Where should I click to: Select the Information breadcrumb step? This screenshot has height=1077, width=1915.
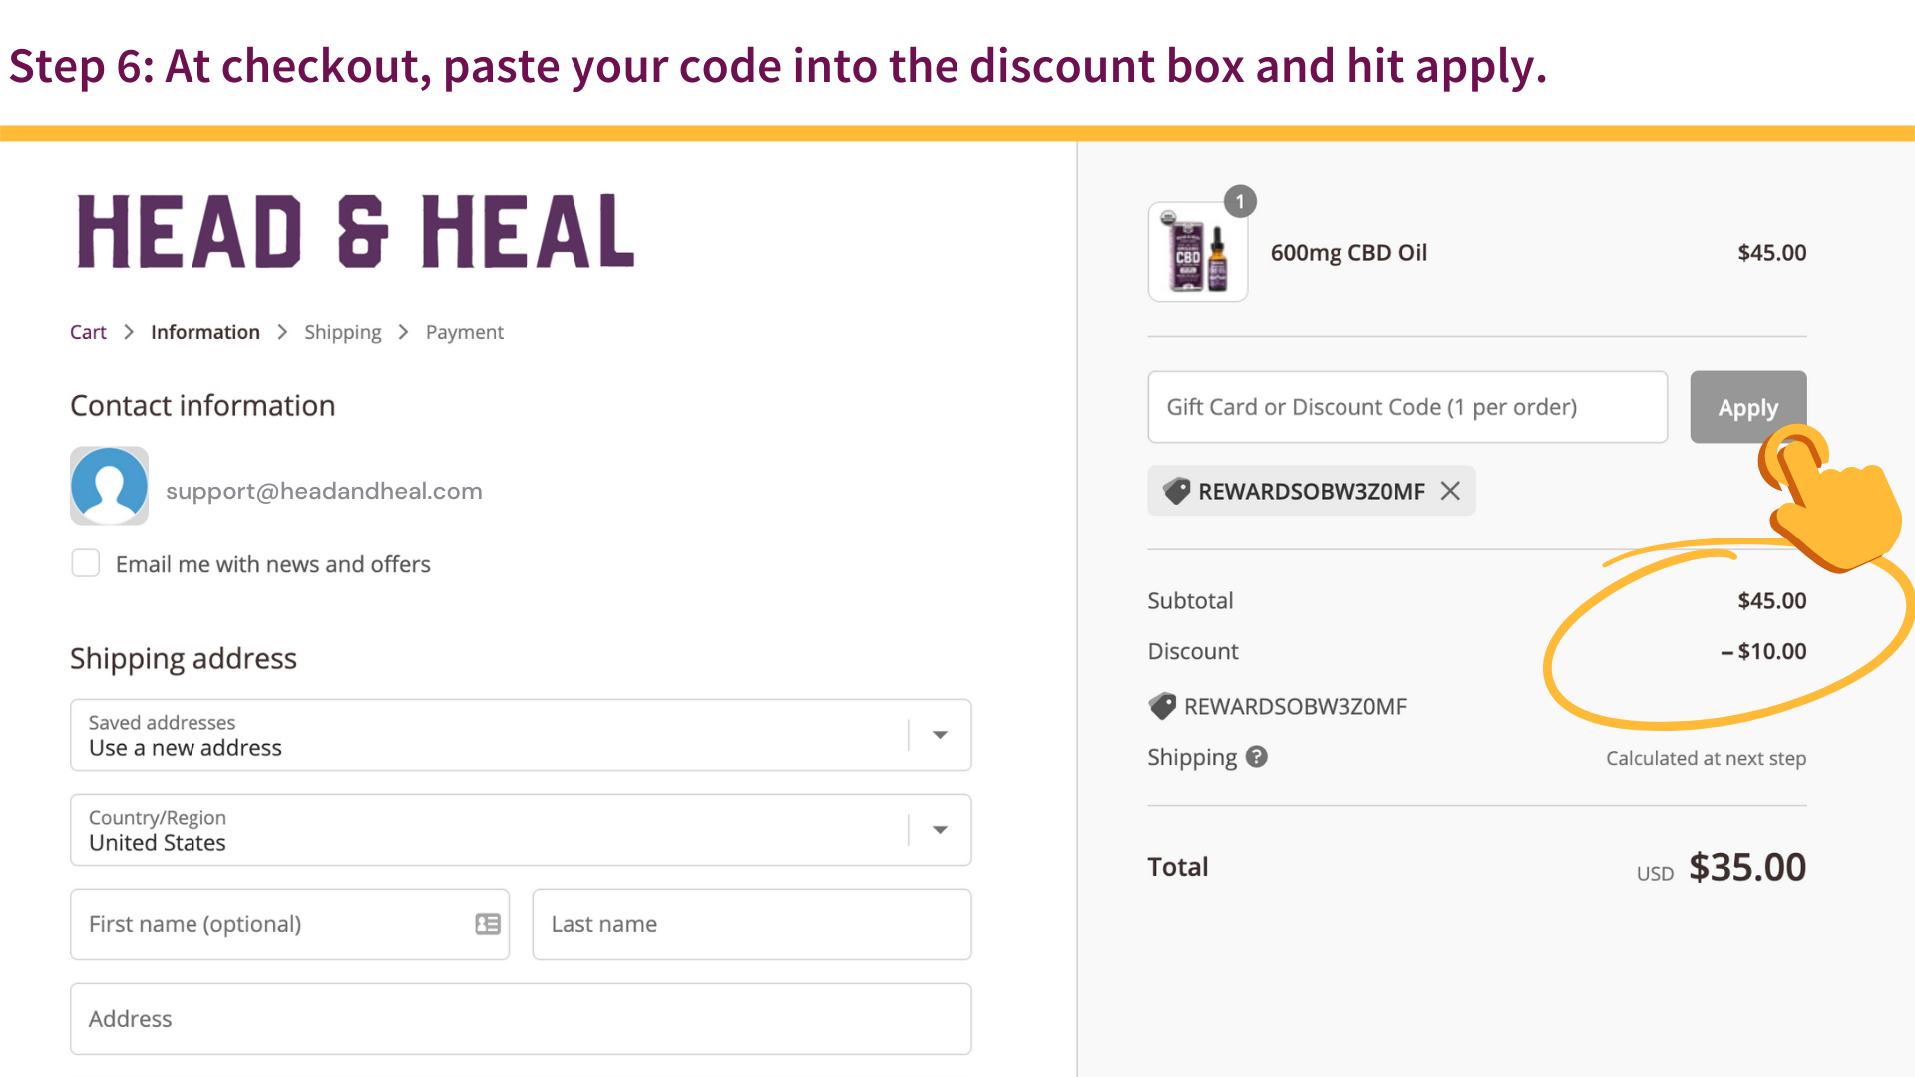click(x=205, y=332)
